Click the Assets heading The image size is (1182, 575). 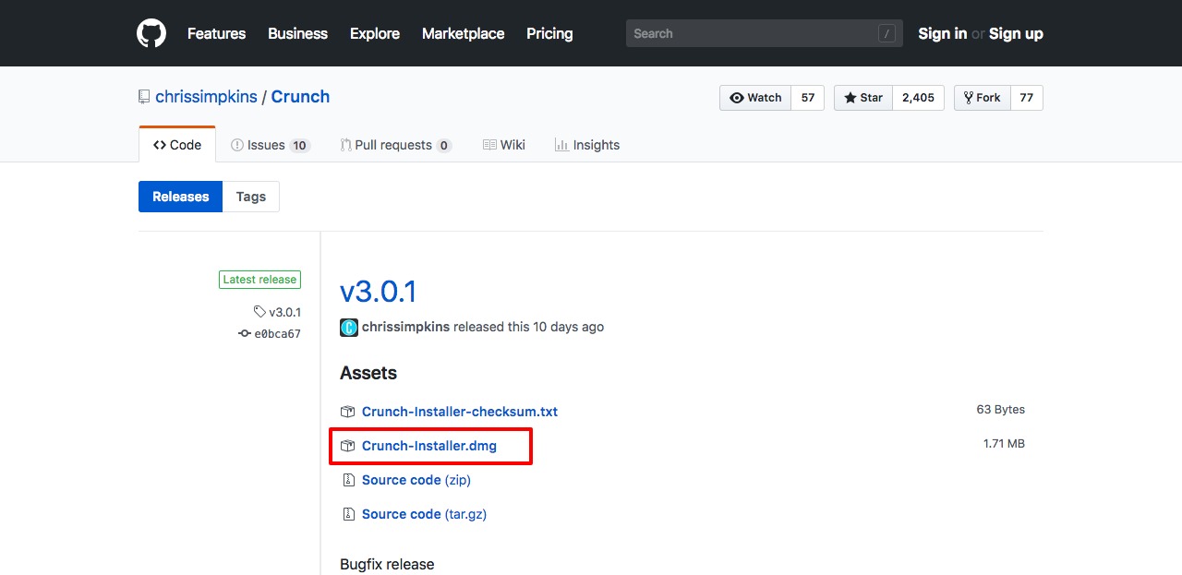pos(368,373)
